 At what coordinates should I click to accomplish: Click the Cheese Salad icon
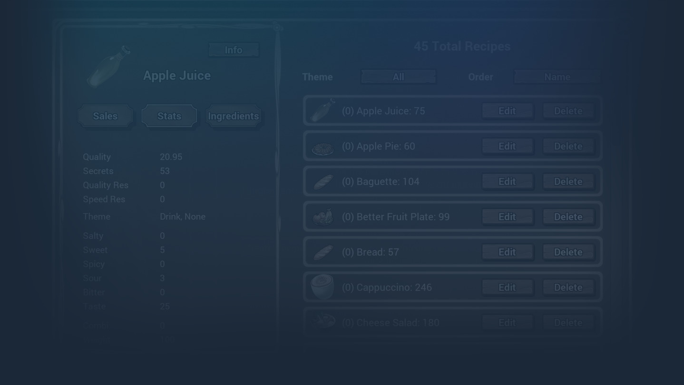[x=323, y=321]
